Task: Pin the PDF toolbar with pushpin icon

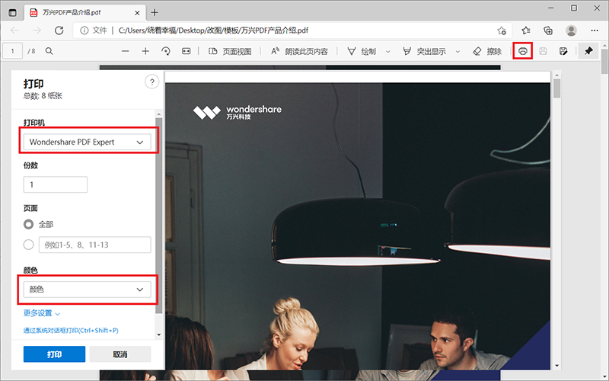Action: (x=588, y=51)
